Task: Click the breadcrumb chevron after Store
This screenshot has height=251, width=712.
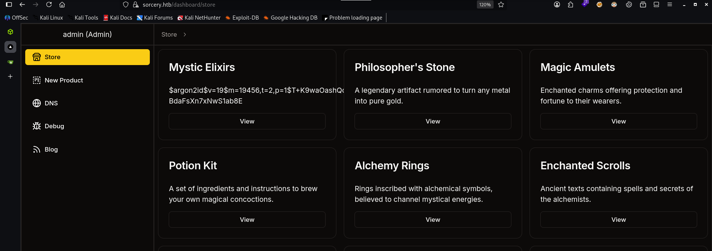Action: click(185, 34)
